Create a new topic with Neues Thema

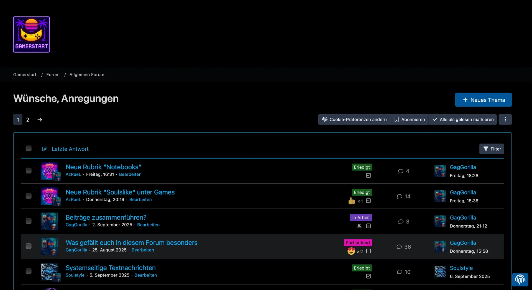pos(483,100)
